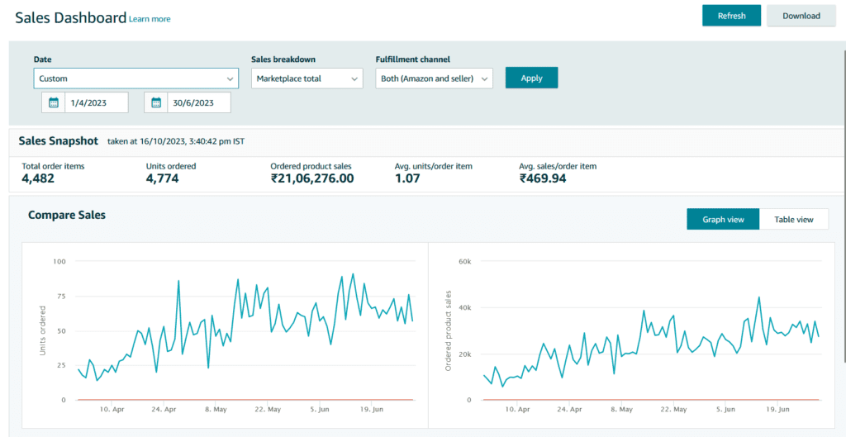846x437 pixels.
Task: Switch to Graph view
Action: 723,219
